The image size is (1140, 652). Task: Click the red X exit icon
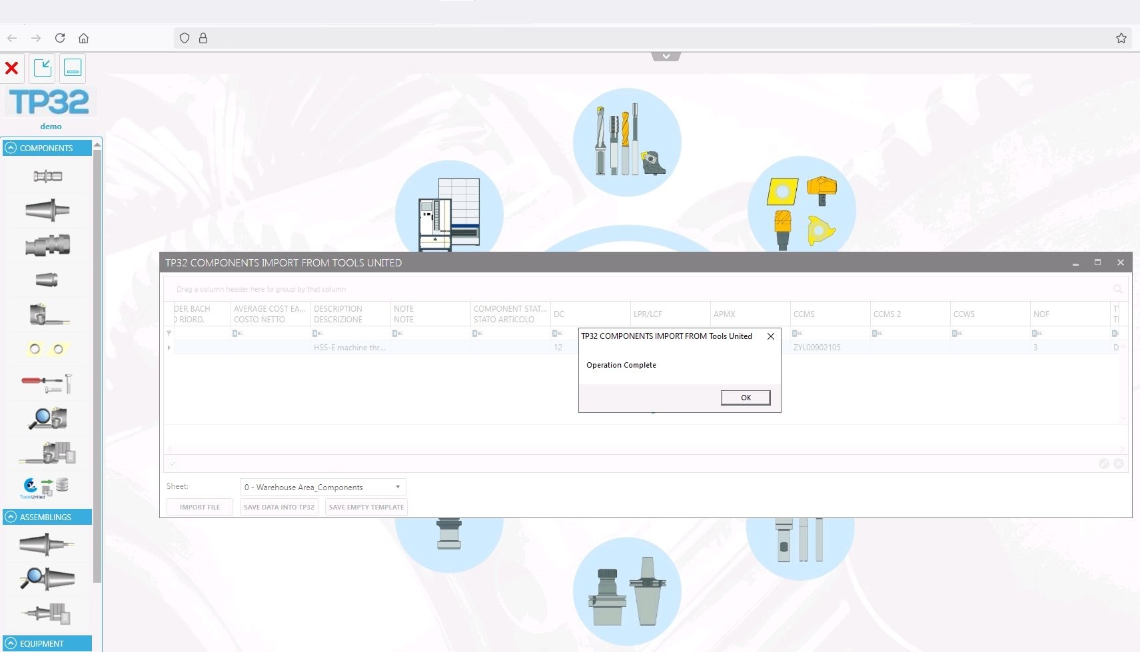12,68
